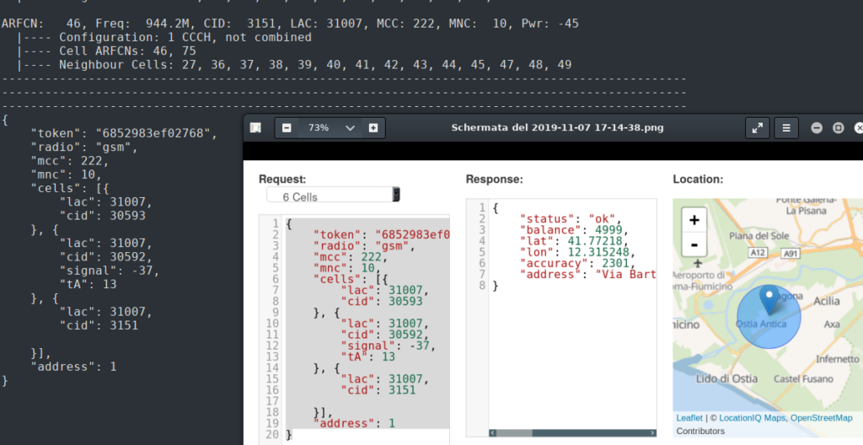
Task: Click the A12 road shield on map
Action: (x=758, y=252)
